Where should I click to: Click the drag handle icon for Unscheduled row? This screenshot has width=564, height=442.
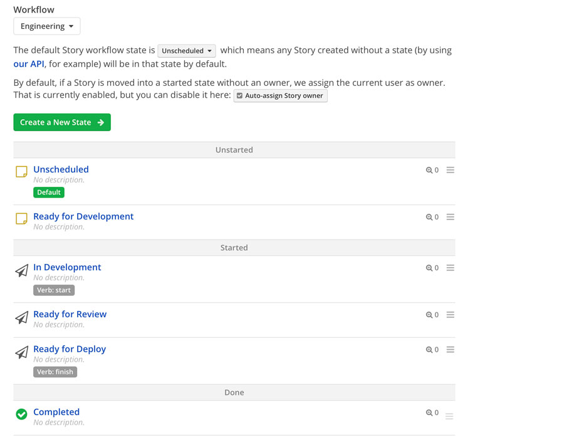click(450, 170)
